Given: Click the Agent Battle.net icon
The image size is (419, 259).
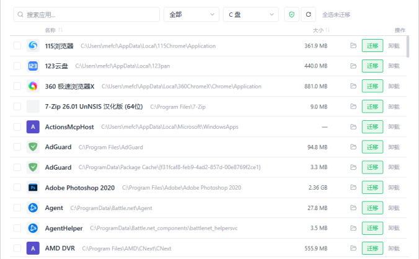Looking at the screenshot, I should [33, 208].
